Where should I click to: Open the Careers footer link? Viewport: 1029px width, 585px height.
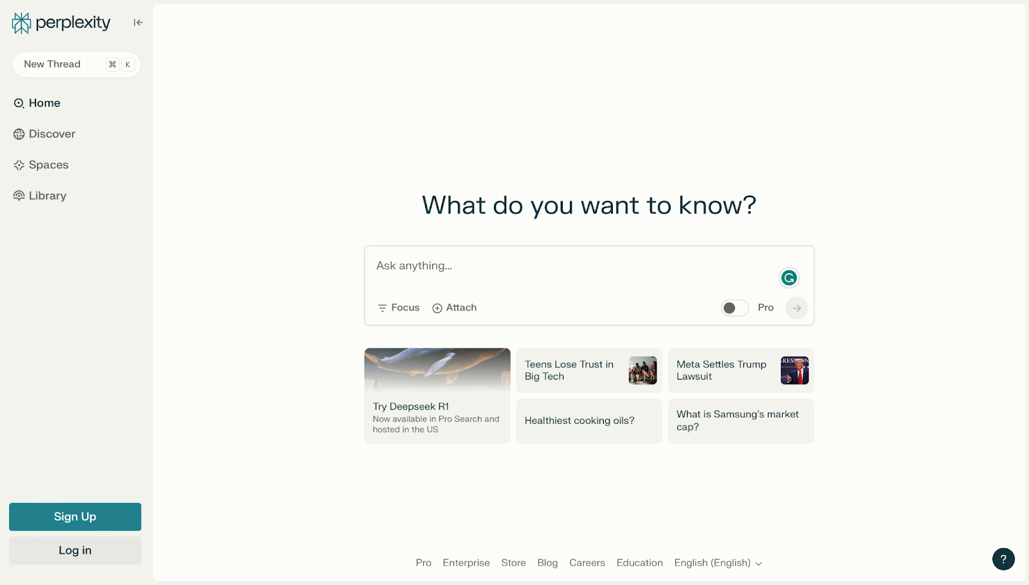(587, 563)
